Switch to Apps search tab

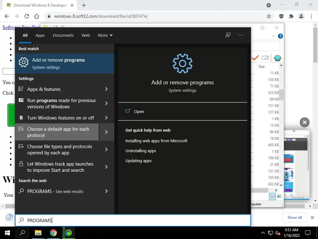(x=40, y=35)
